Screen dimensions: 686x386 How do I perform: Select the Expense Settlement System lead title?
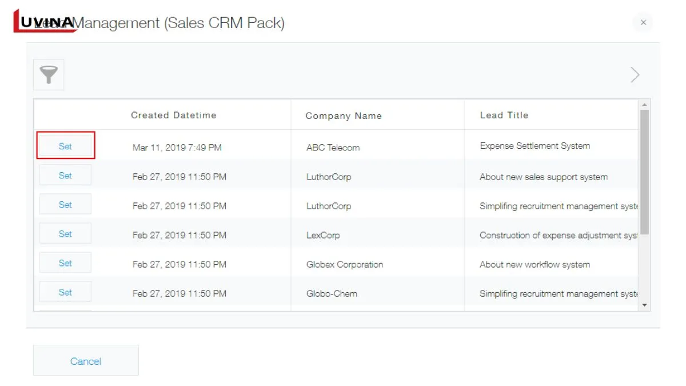[x=535, y=146]
